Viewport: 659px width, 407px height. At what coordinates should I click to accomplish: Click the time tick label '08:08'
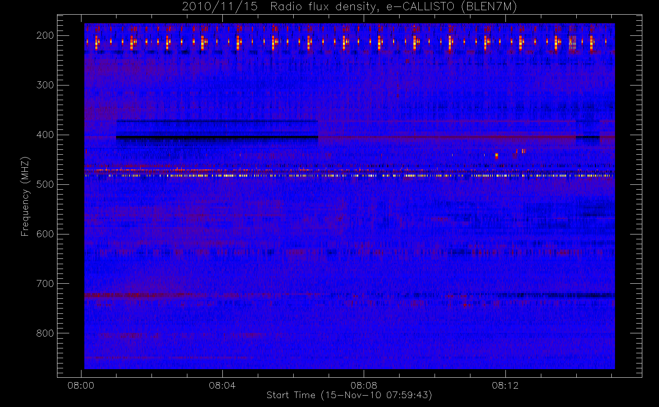364,385
